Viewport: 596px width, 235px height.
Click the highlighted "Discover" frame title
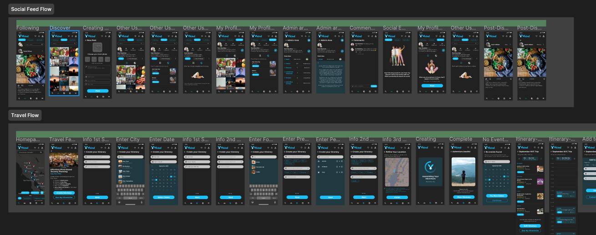point(60,28)
